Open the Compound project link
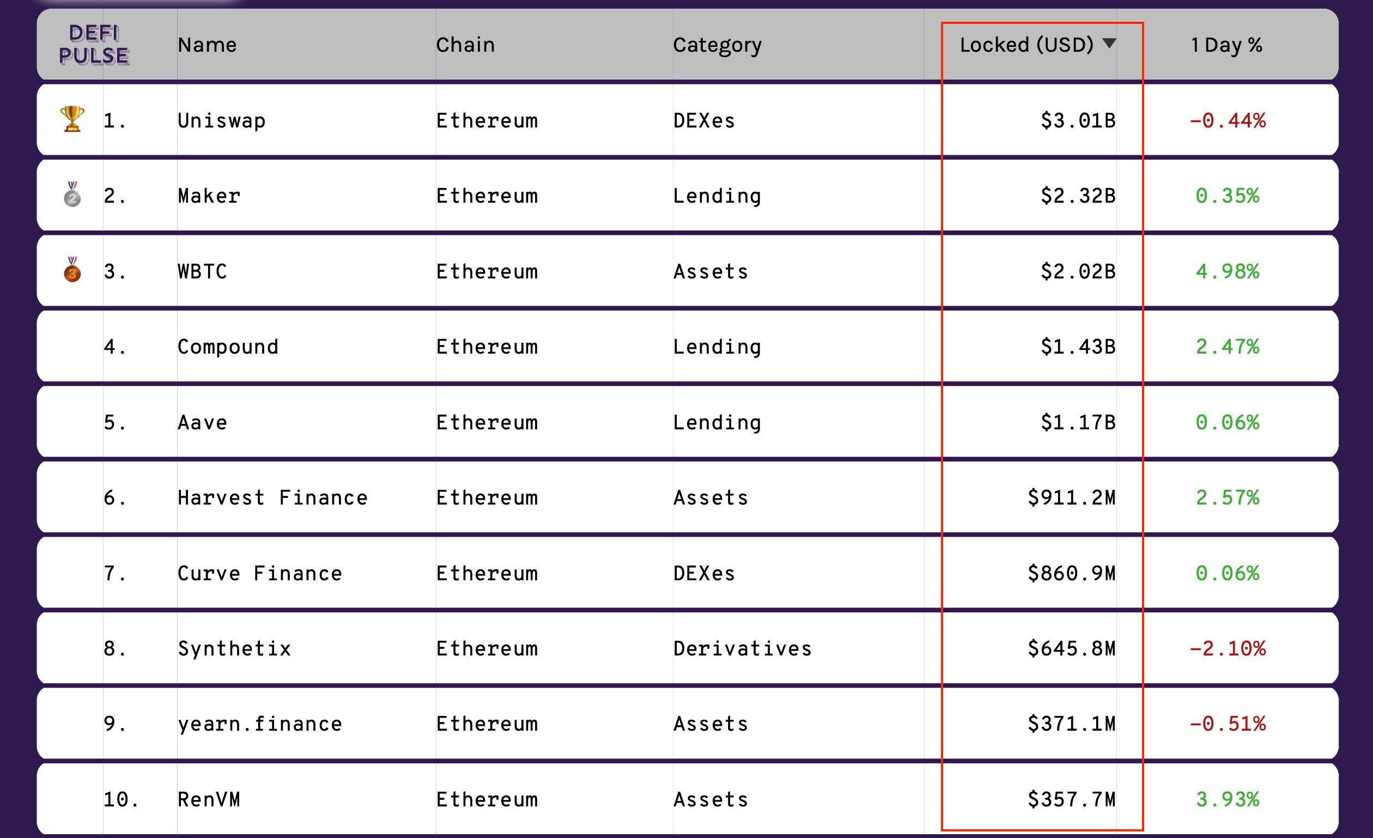 (228, 347)
